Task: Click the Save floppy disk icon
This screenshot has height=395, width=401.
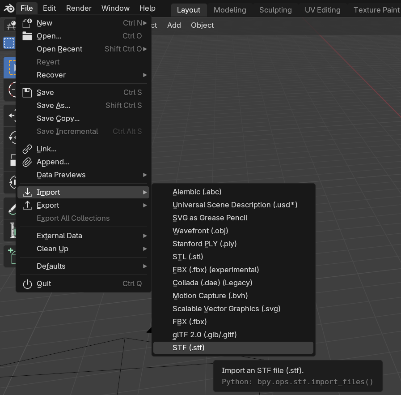Action: 27,92
